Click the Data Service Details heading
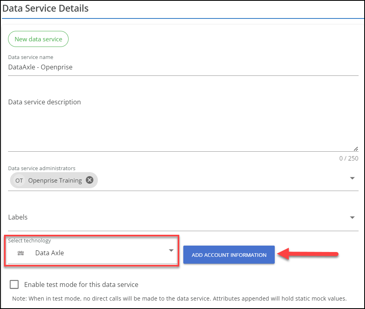The width and height of the screenshot is (365, 309). [x=45, y=8]
